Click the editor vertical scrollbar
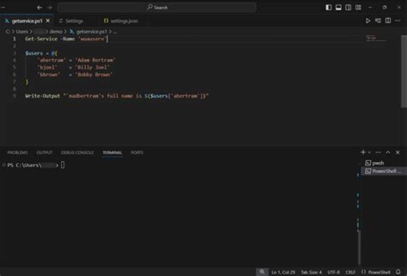 tap(404, 71)
